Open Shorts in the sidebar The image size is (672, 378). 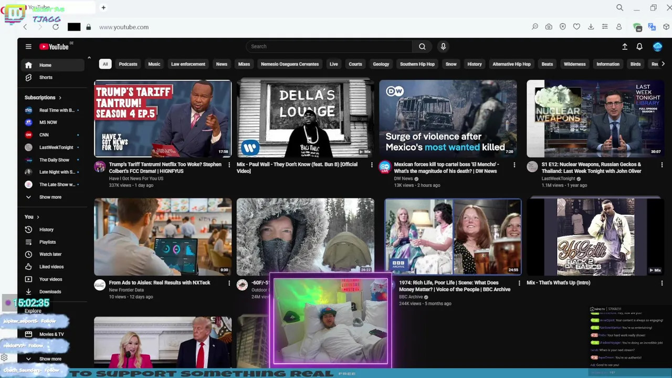(x=52, y=77)
